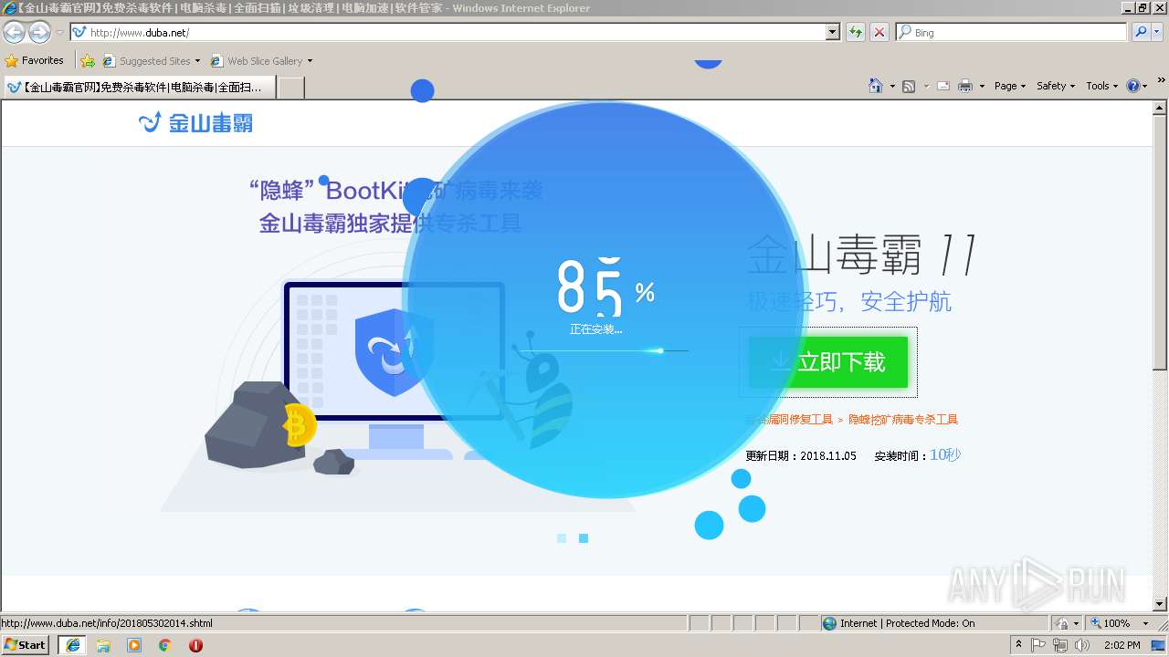Open the Home page icon
The image size is (1169, 657).
(875, 86)
